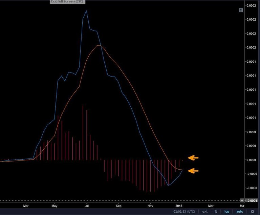The image size is (260, 215).
Task: Click the pane maximize/collapse arrows icon
Action: tap(241, 10)
